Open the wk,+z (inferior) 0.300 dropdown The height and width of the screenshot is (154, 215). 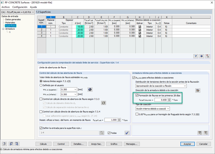click(75, 94)
